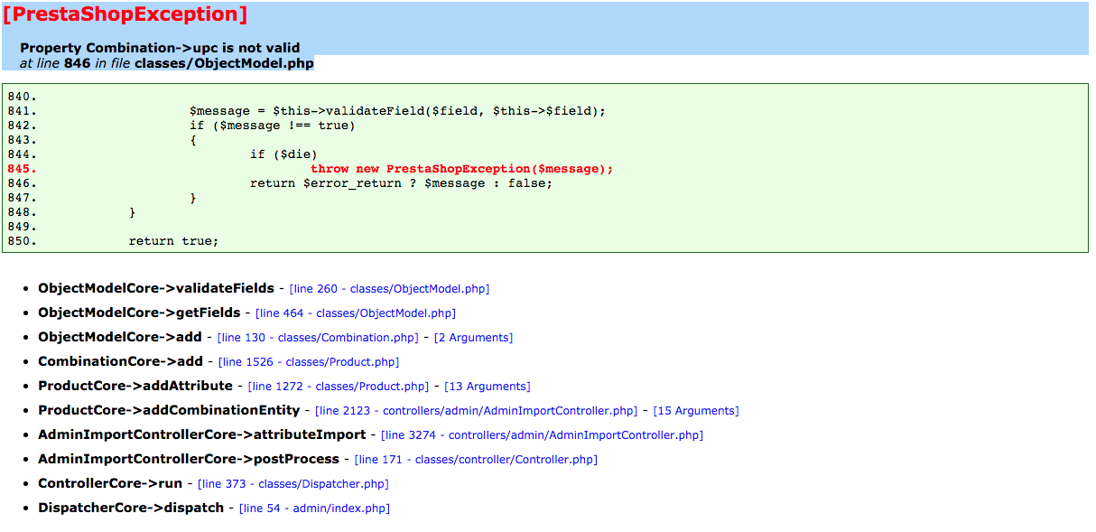Click the red 'throw new PrestaShopException' code line
Image resolution: width=1096 pixels, height=532 pixels.
click(461, 169)
